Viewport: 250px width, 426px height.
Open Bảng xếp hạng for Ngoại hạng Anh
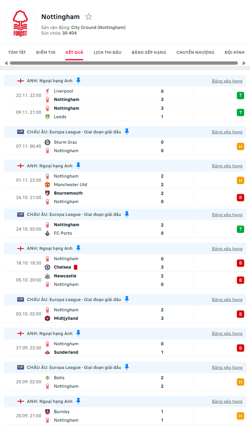227,81
